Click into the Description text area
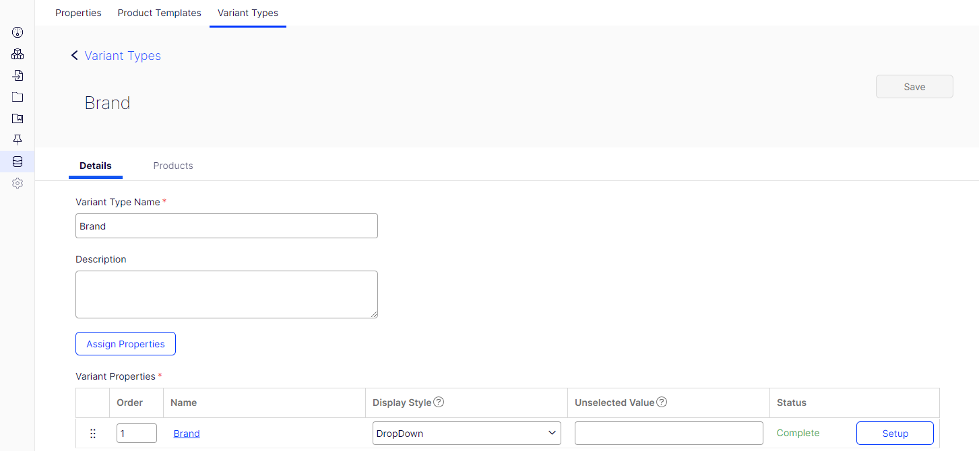This screenshot has width=979, height=451. [x=226, y=294]
